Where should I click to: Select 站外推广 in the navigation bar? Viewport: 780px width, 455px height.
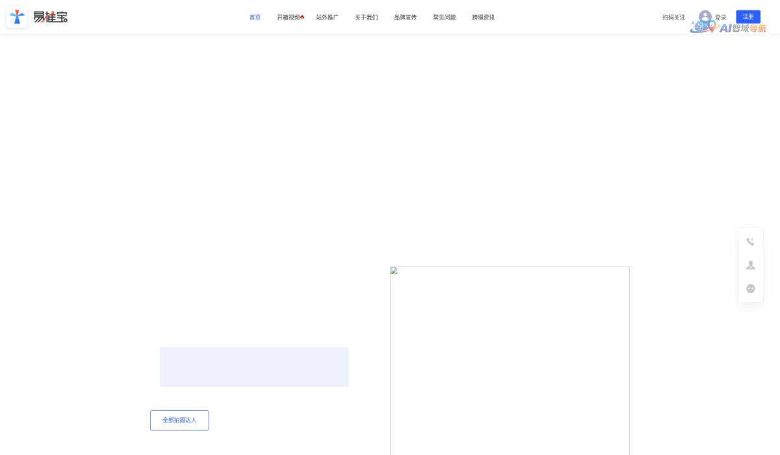click(x=327, y=18)
